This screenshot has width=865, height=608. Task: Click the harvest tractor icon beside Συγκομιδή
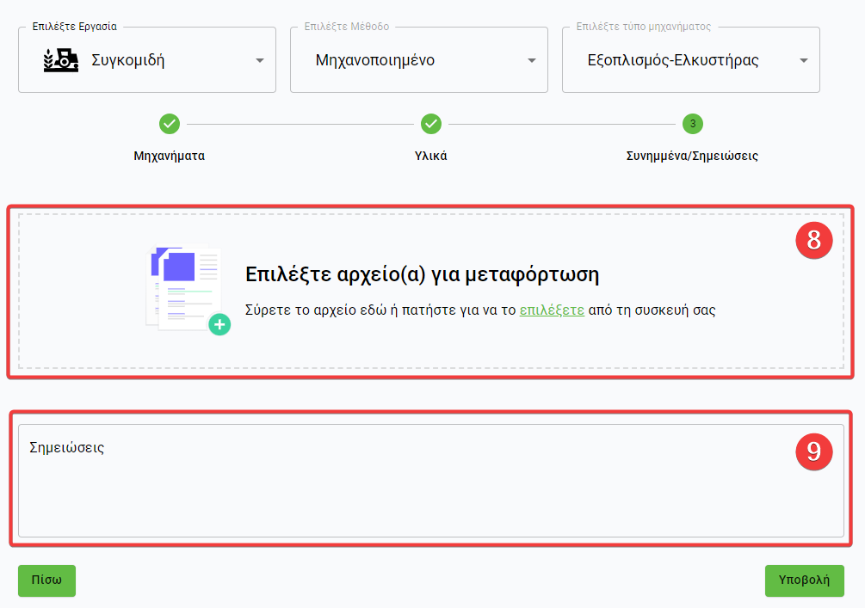[x=61, y=59]
